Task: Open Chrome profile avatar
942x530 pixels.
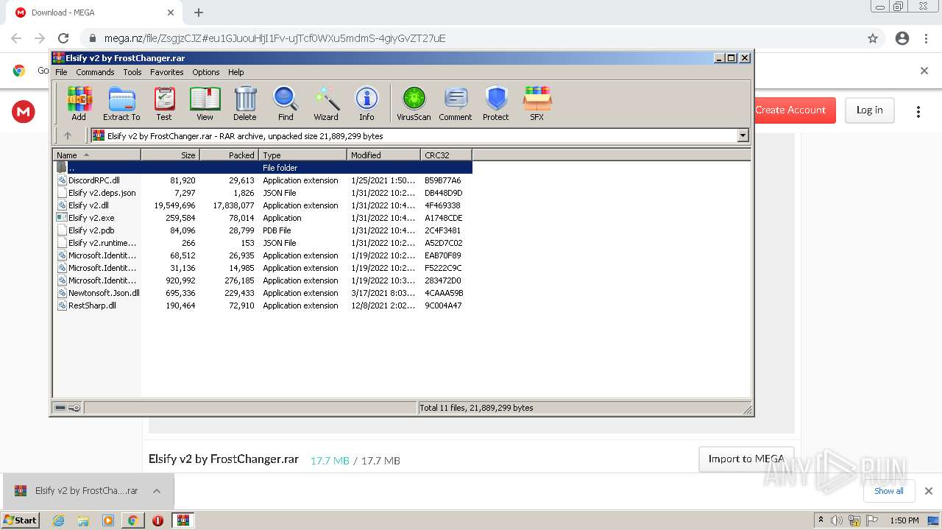Action: click(902, 38)
